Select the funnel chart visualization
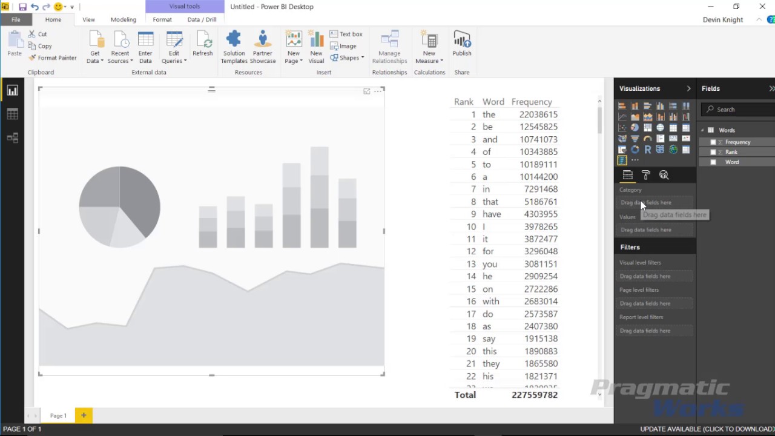The width and height of the screenshot is (775, 436). pos(635,139)
